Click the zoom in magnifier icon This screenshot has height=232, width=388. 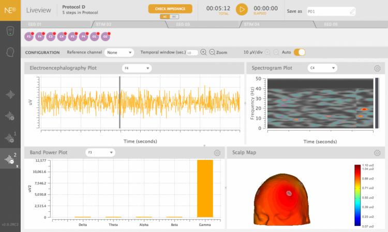(x=203, y=52)
